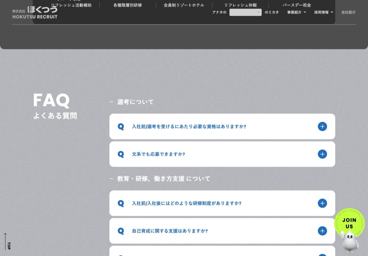368x256 pixels.
Task: Click the TOP back-to-top arrow
Action: point(7,241)
